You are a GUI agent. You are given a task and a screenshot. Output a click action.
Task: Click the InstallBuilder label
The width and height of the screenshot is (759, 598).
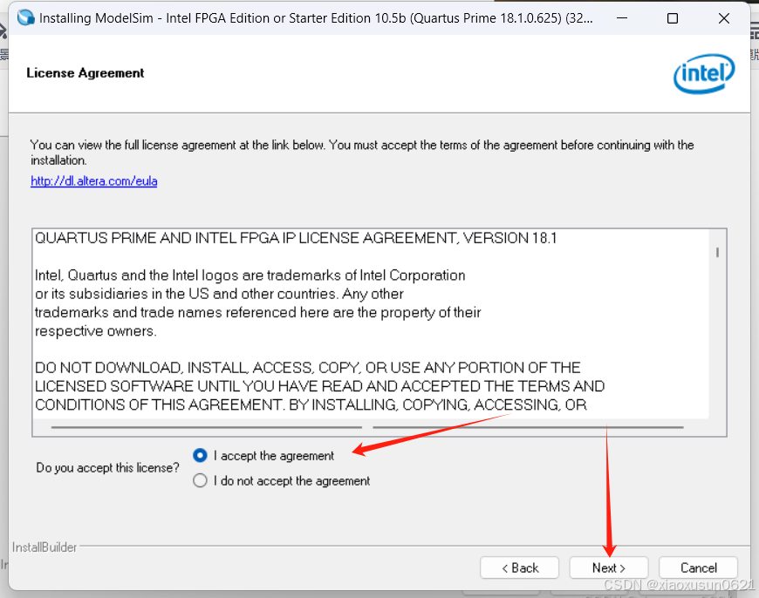[44, 547]
